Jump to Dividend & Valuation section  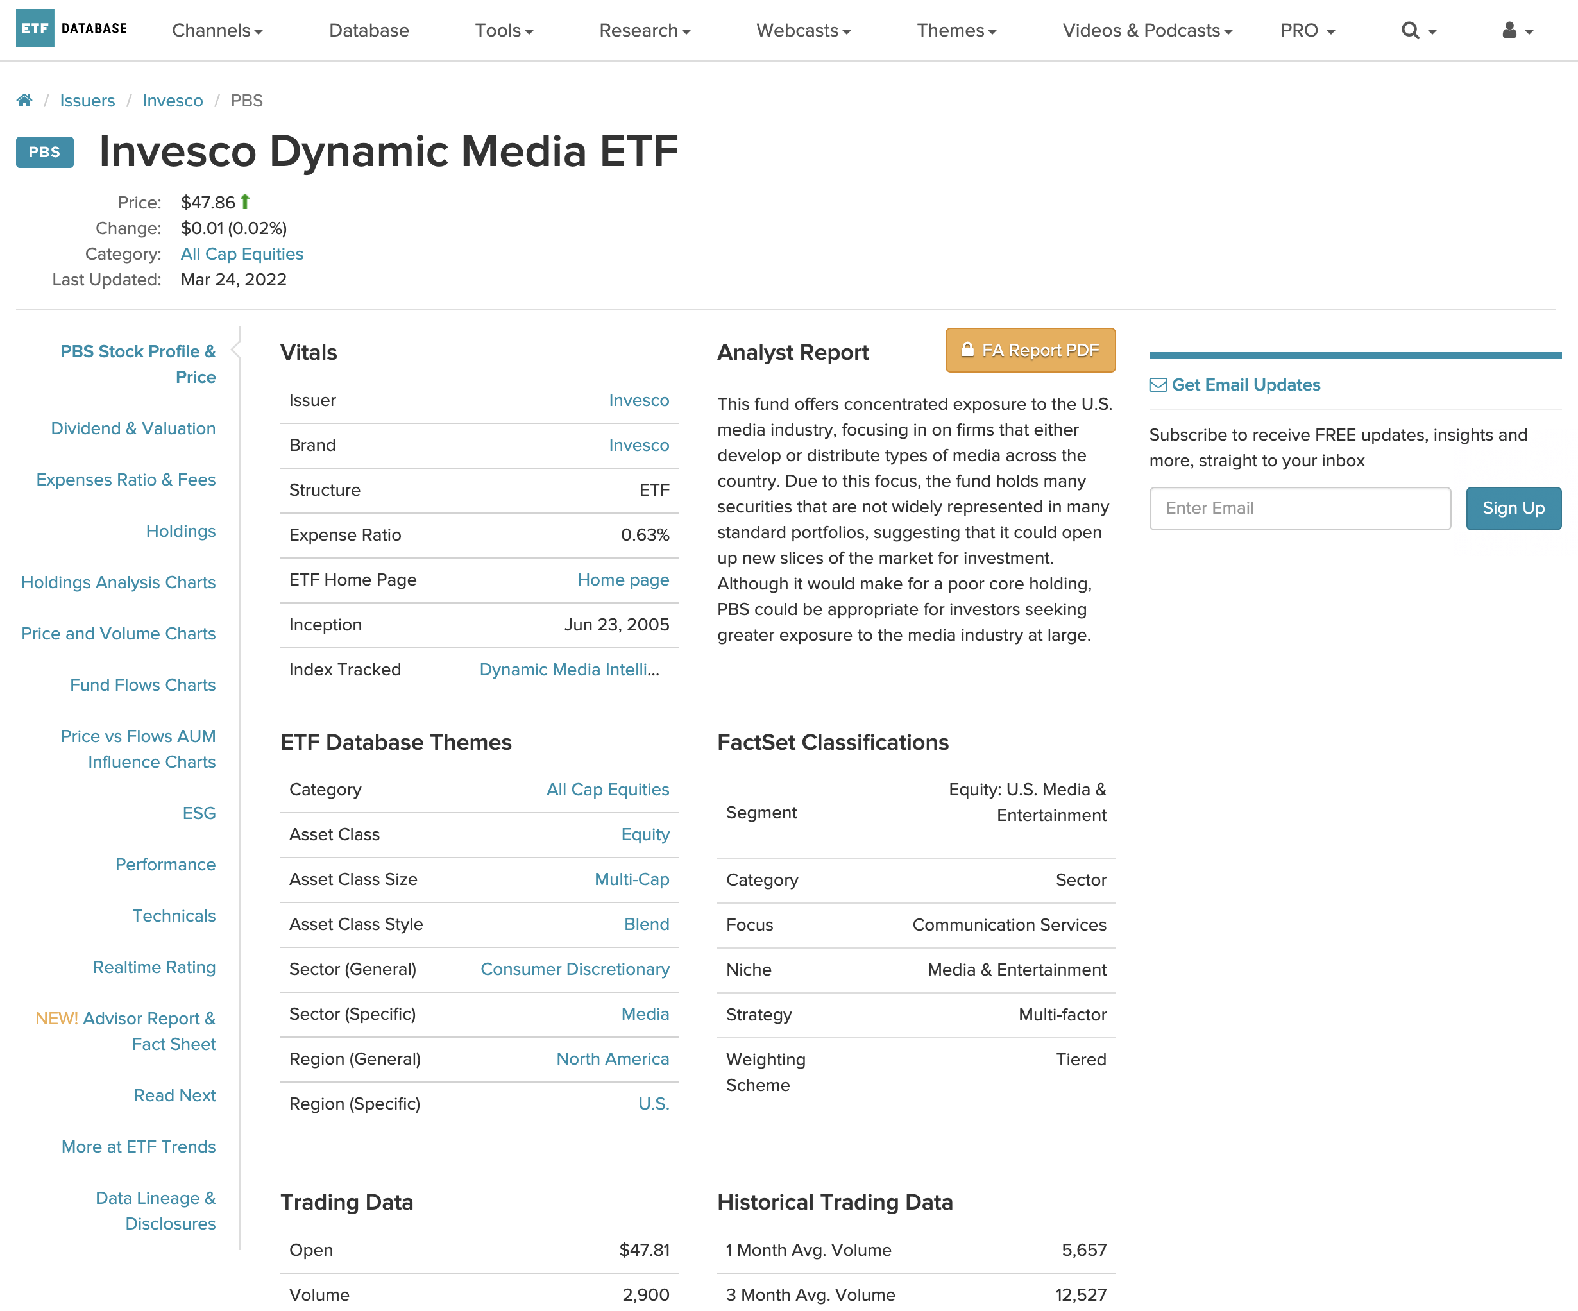click(x=133, y=428)
